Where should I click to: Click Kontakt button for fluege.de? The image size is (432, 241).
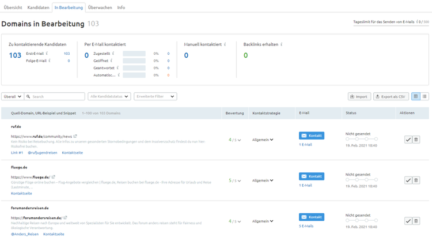click(x=312, y=176)
